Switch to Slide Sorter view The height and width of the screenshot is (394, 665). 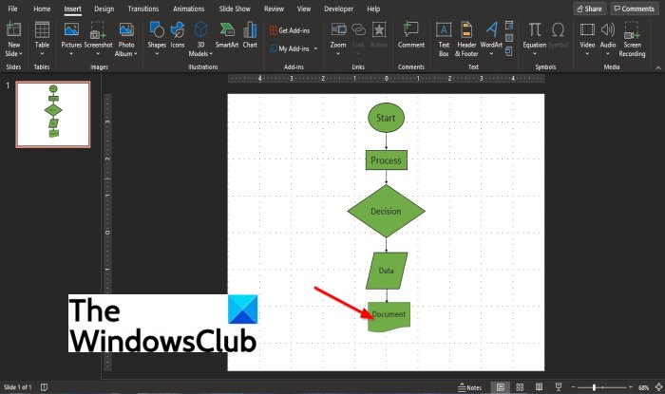[x=520, y=387]
